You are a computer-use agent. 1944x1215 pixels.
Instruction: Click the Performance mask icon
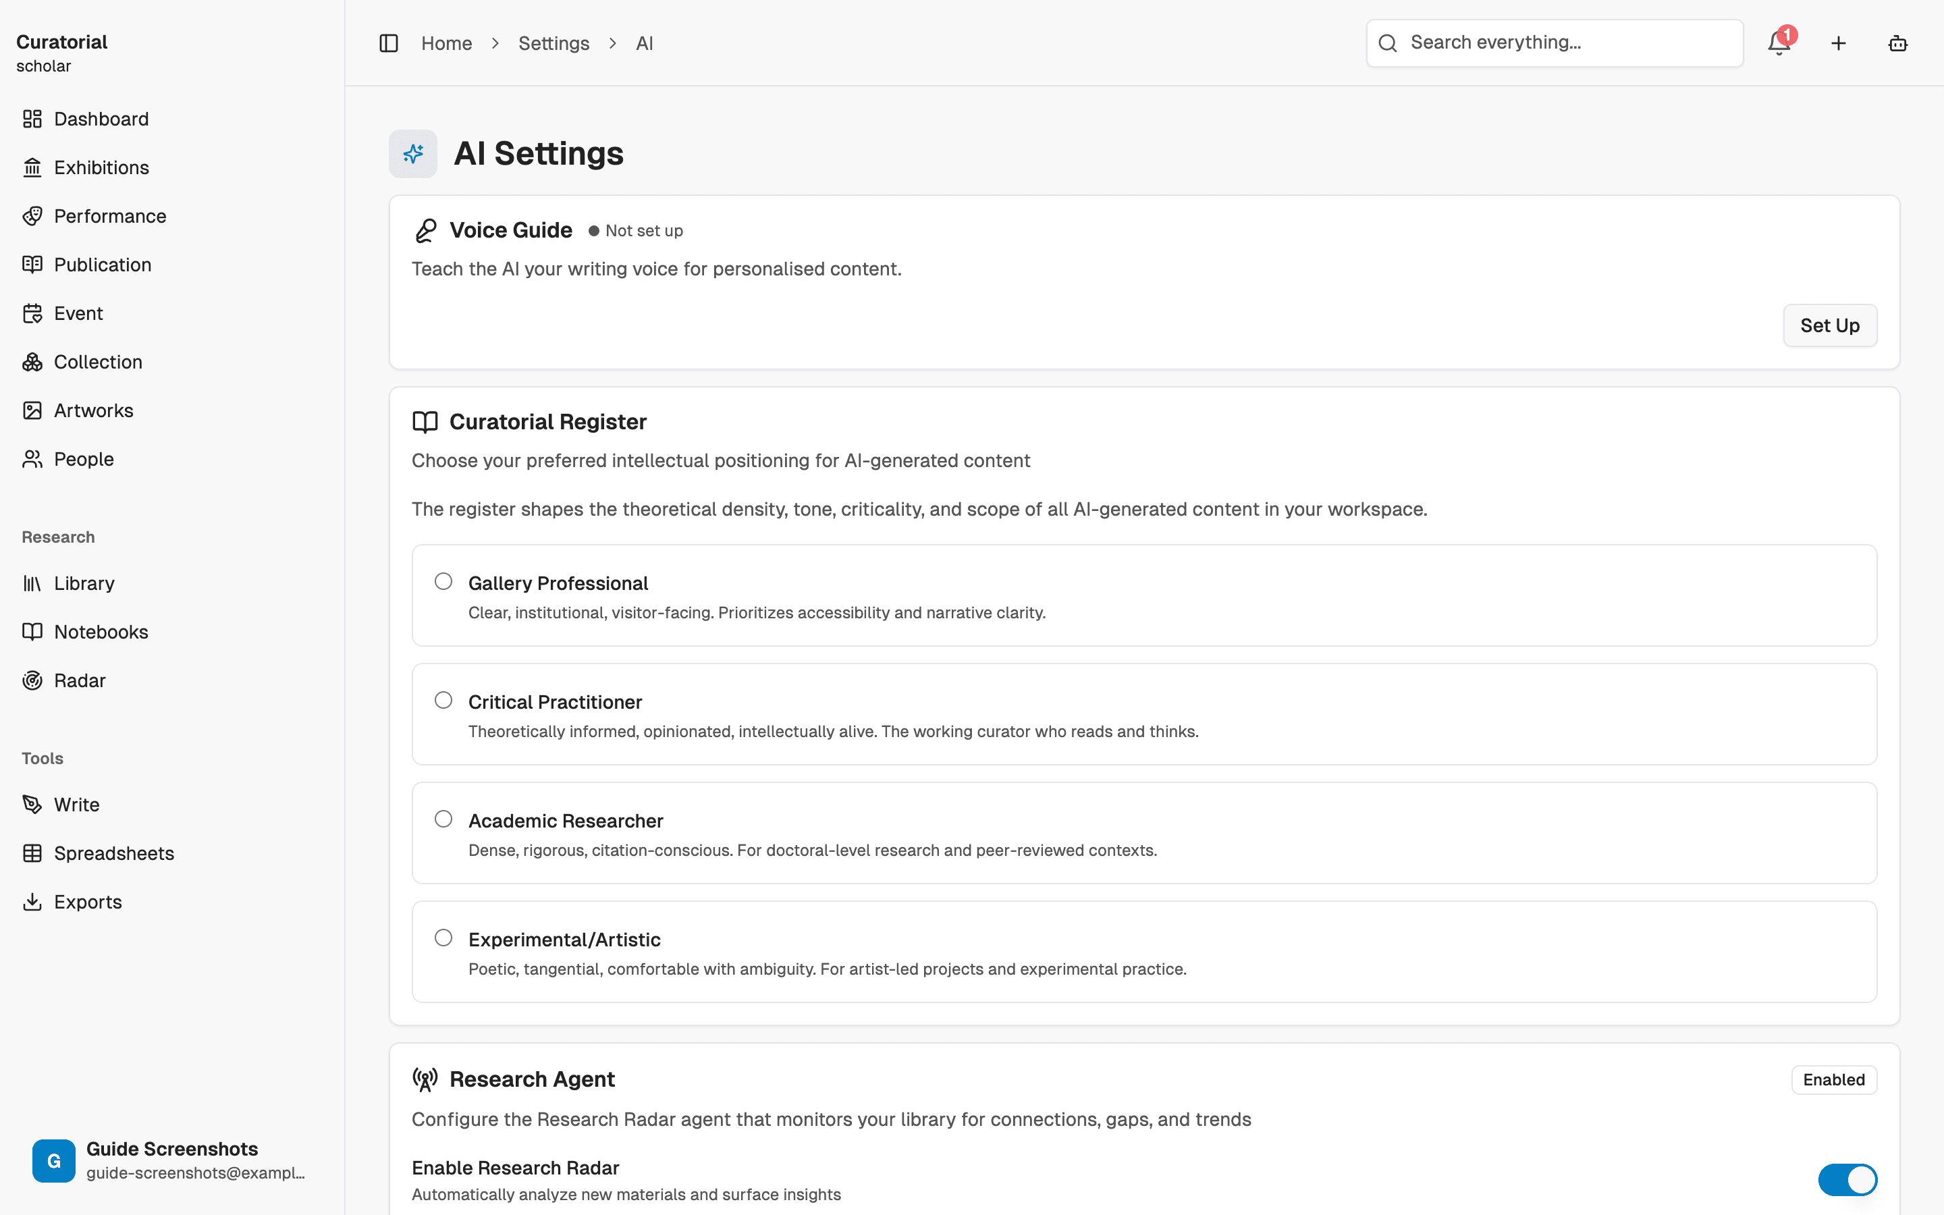tap(32, 216)
